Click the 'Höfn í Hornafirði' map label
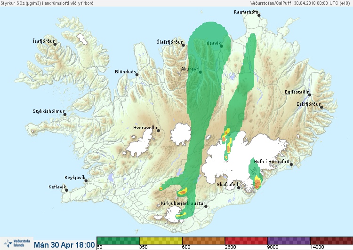This screenshot has width=353, height=250. (272, 162)
